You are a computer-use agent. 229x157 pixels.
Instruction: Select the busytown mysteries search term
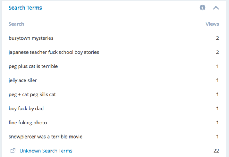tap(31, 38)
